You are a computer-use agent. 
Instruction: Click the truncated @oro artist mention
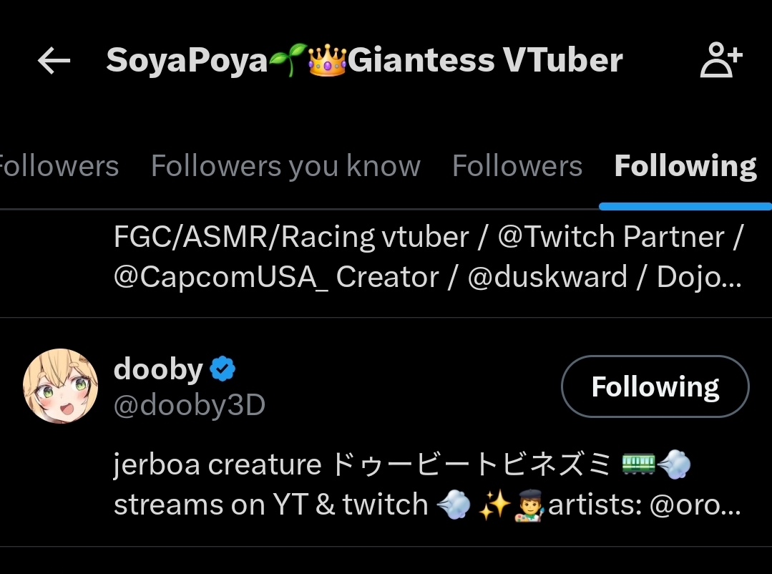point(694,506)
